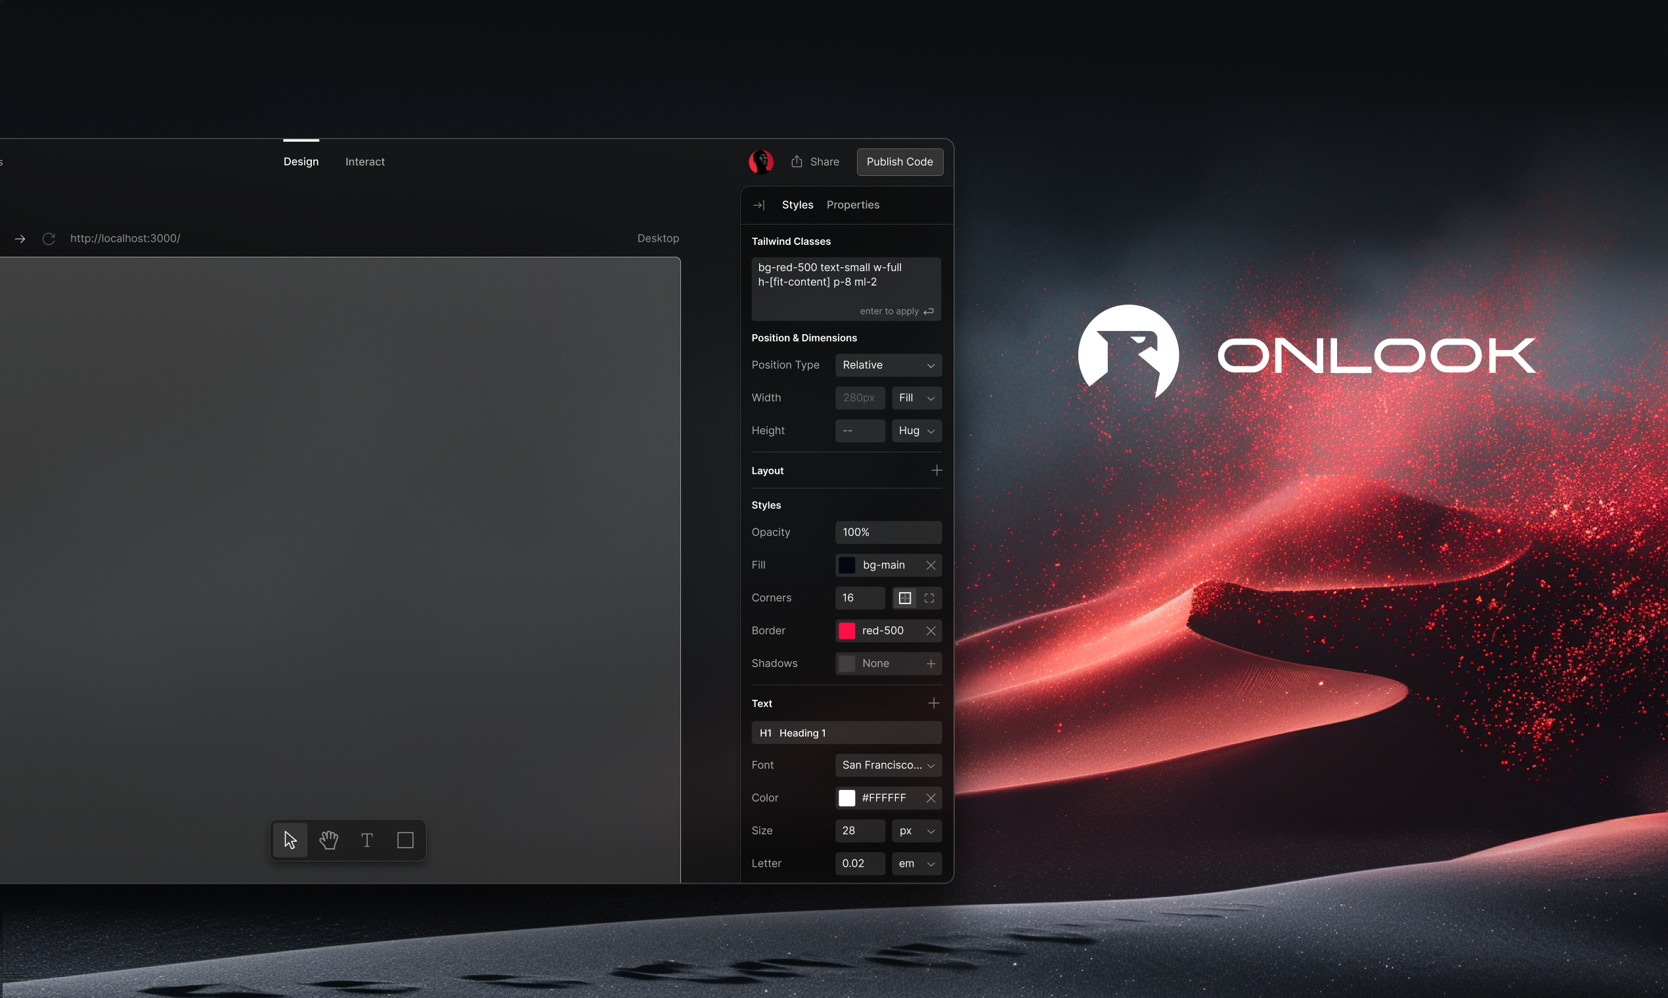
Task: Switch to the Styles panel tab
Action: 796,204
